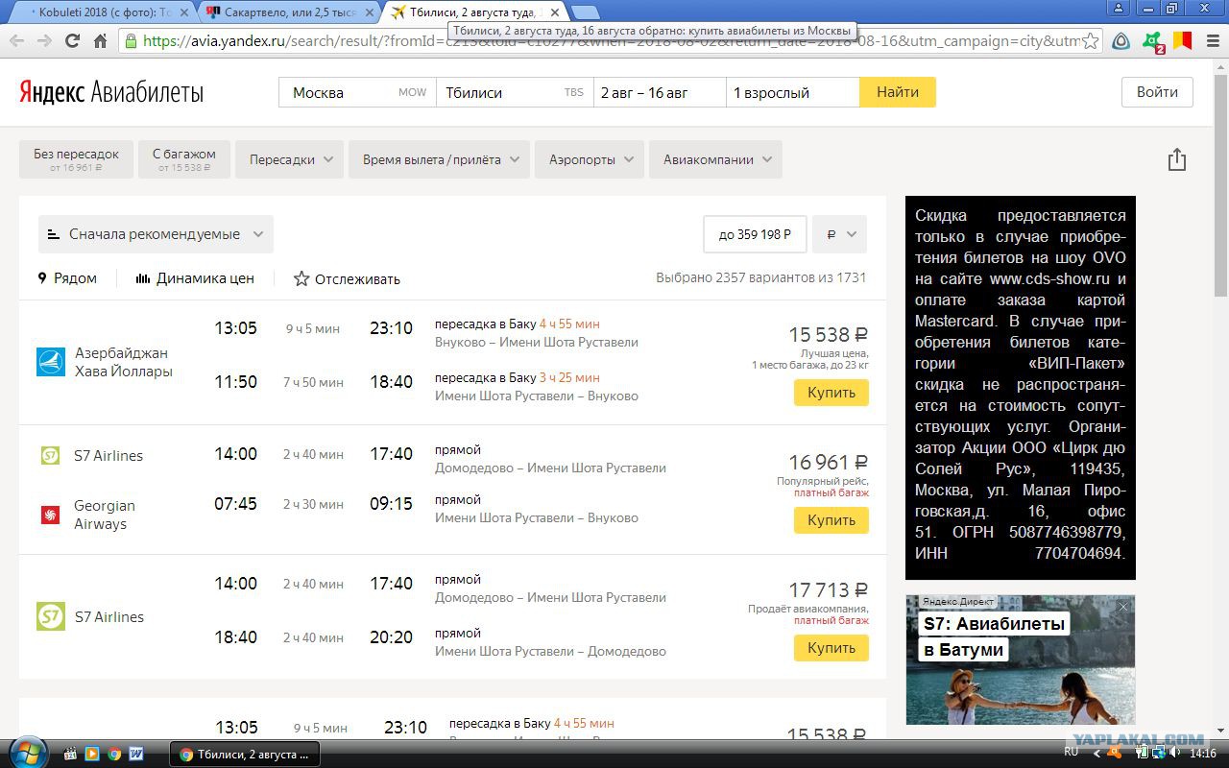Click the Тбилиси Chrome taskbar button

(244, 754)
